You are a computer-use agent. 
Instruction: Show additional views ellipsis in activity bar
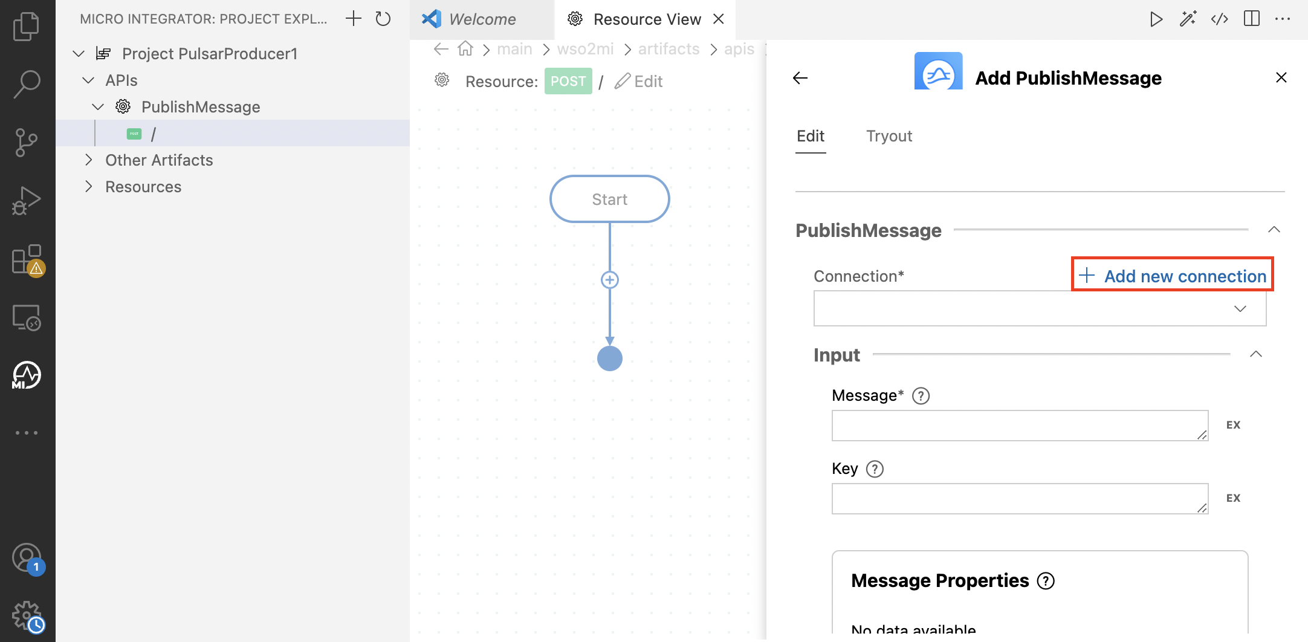(27, 433)
